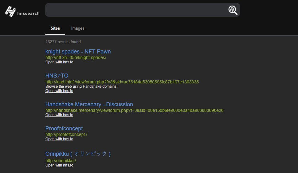Open knight spades result with hns.to
The width and height of the screenshot is (298, 173).
[x=59, y=62]
